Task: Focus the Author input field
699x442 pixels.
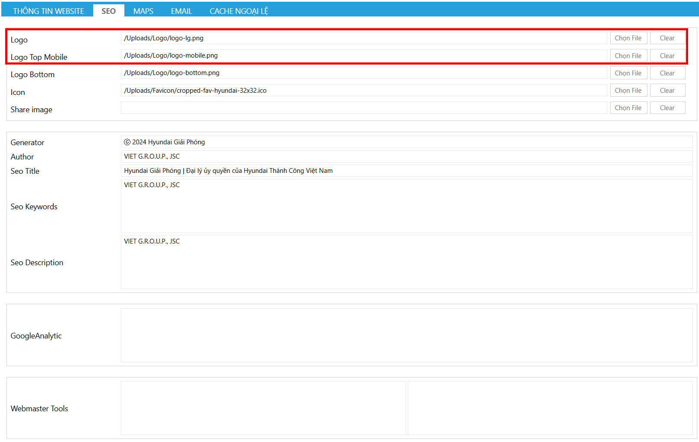Action: (x=406, y=156)
